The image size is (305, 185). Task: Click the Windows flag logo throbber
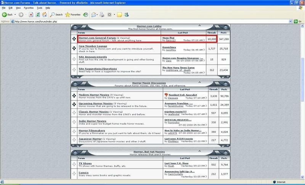[300, 8]
